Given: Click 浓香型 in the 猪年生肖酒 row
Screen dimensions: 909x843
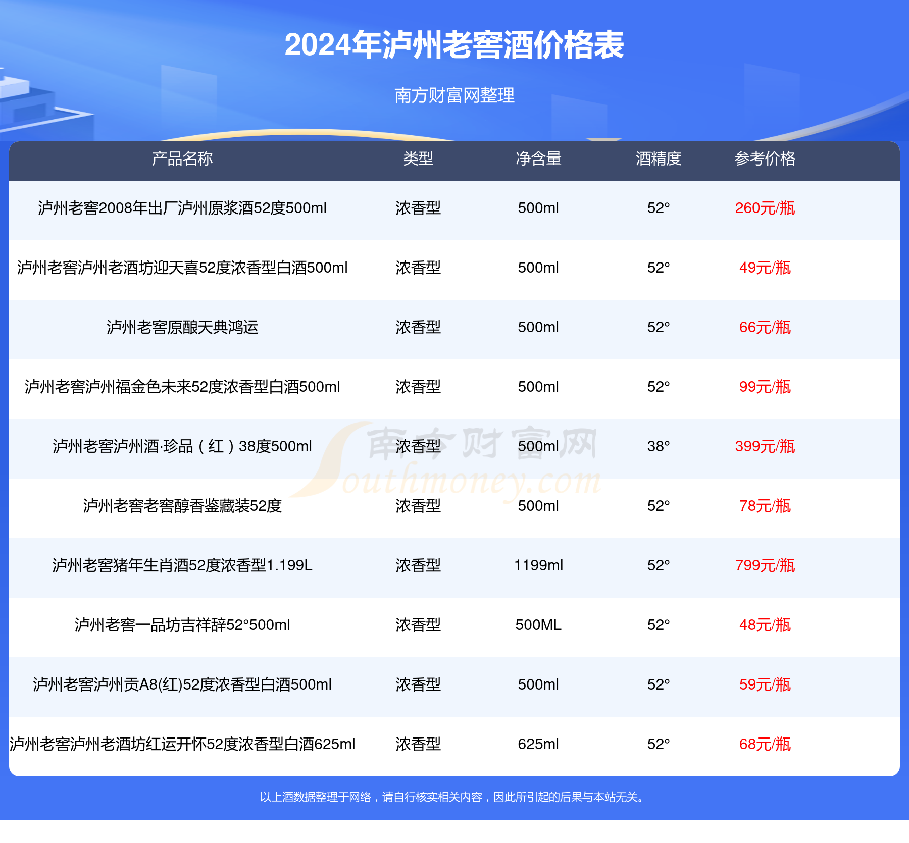Looking at the screenshot, I should click(x=418, y=565).
